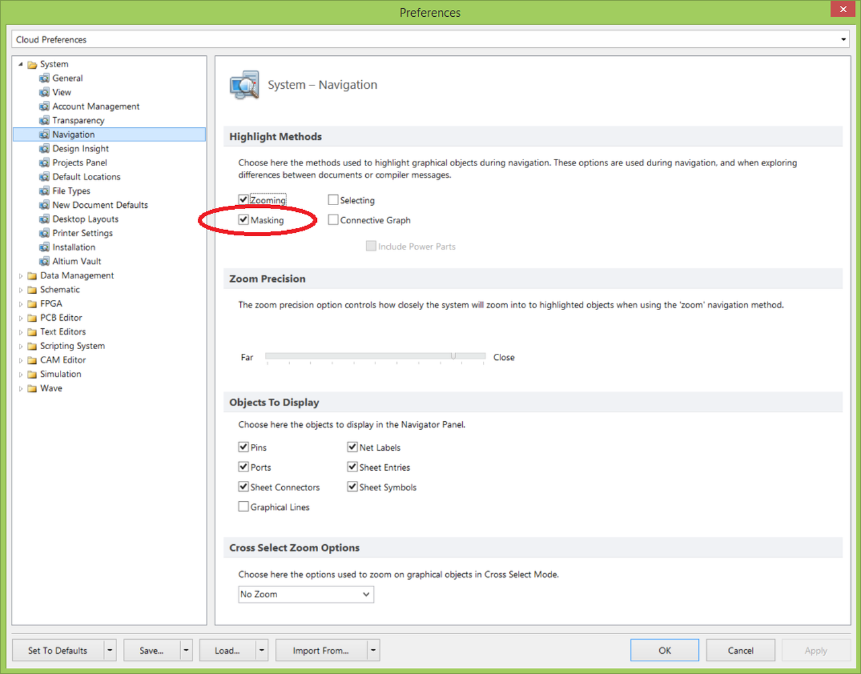
Task: Go to the Design Insight page
Action: pyautogui.click(x=81, y=149)
